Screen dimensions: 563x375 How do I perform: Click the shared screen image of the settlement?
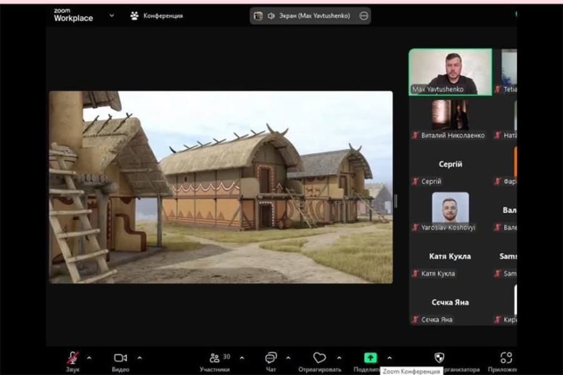pyautogui.click(x=221, y=187)
